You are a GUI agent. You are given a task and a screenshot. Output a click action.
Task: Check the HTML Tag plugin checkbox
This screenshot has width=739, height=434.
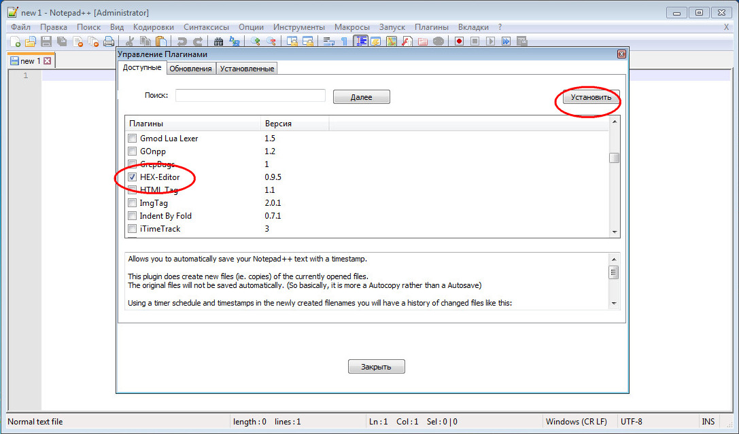[x=133, y=189]
